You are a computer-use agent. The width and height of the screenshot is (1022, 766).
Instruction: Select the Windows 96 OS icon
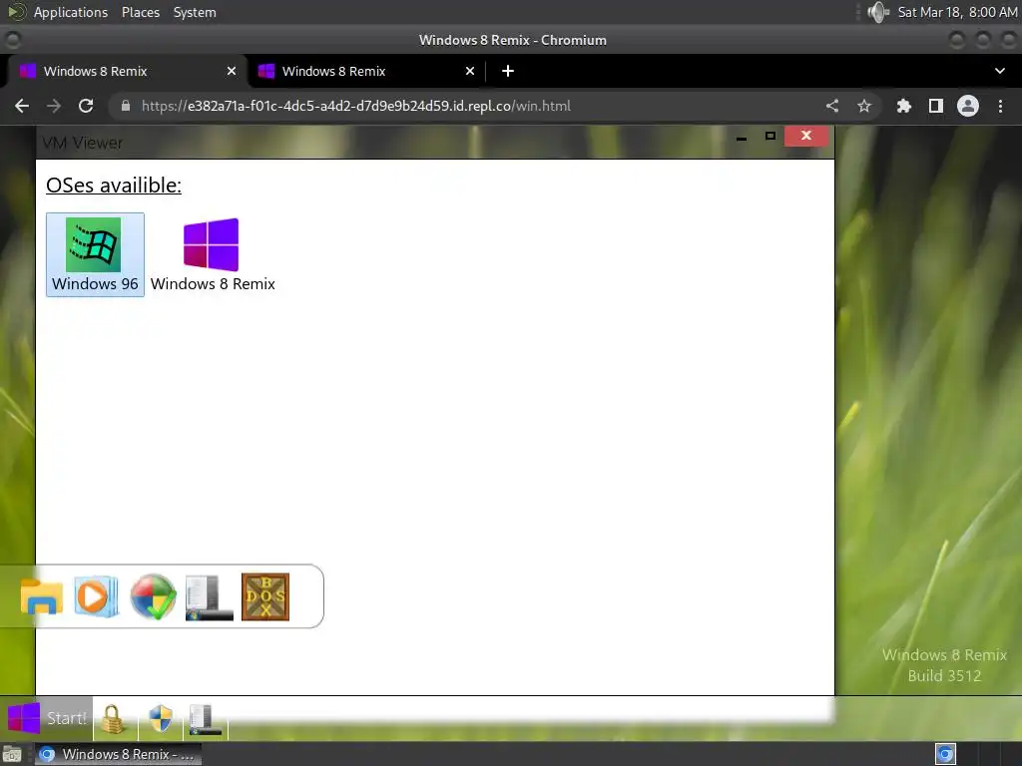pyautogui.click(x=95, y=254)
